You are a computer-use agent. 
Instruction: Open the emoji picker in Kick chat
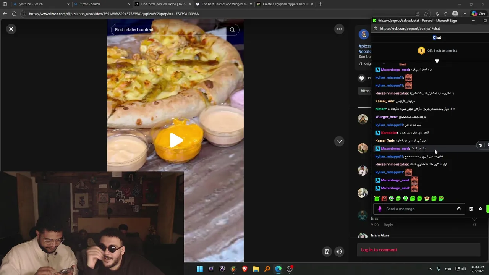[x=459, y=209]
